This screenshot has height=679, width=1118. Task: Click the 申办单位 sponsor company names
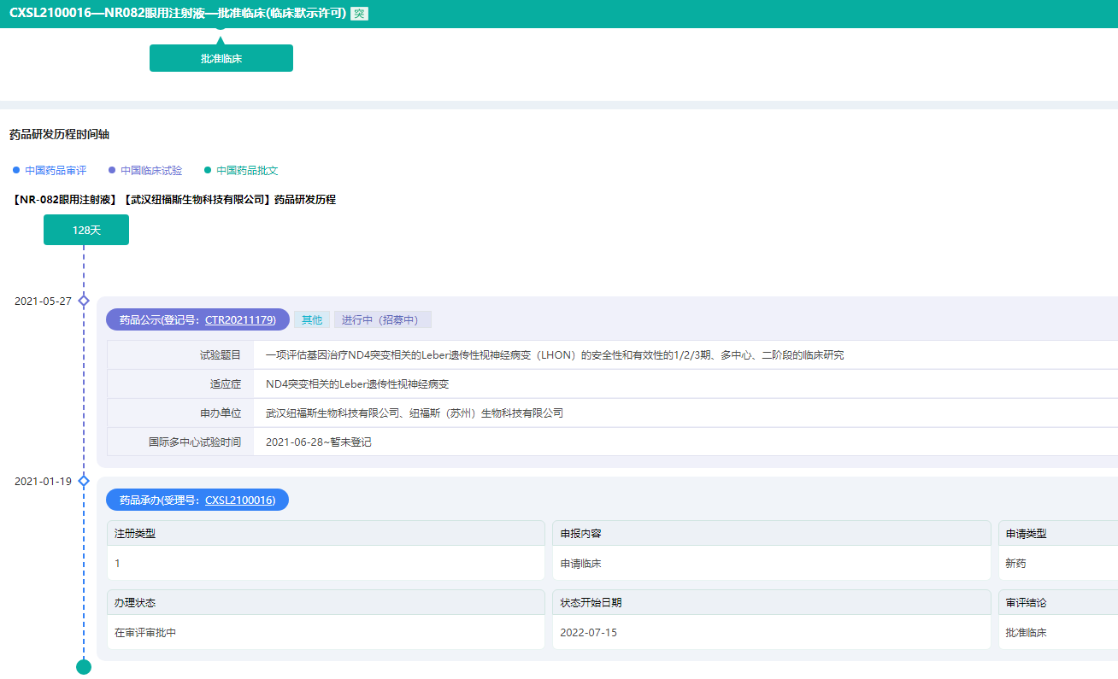tap(415, 413)
